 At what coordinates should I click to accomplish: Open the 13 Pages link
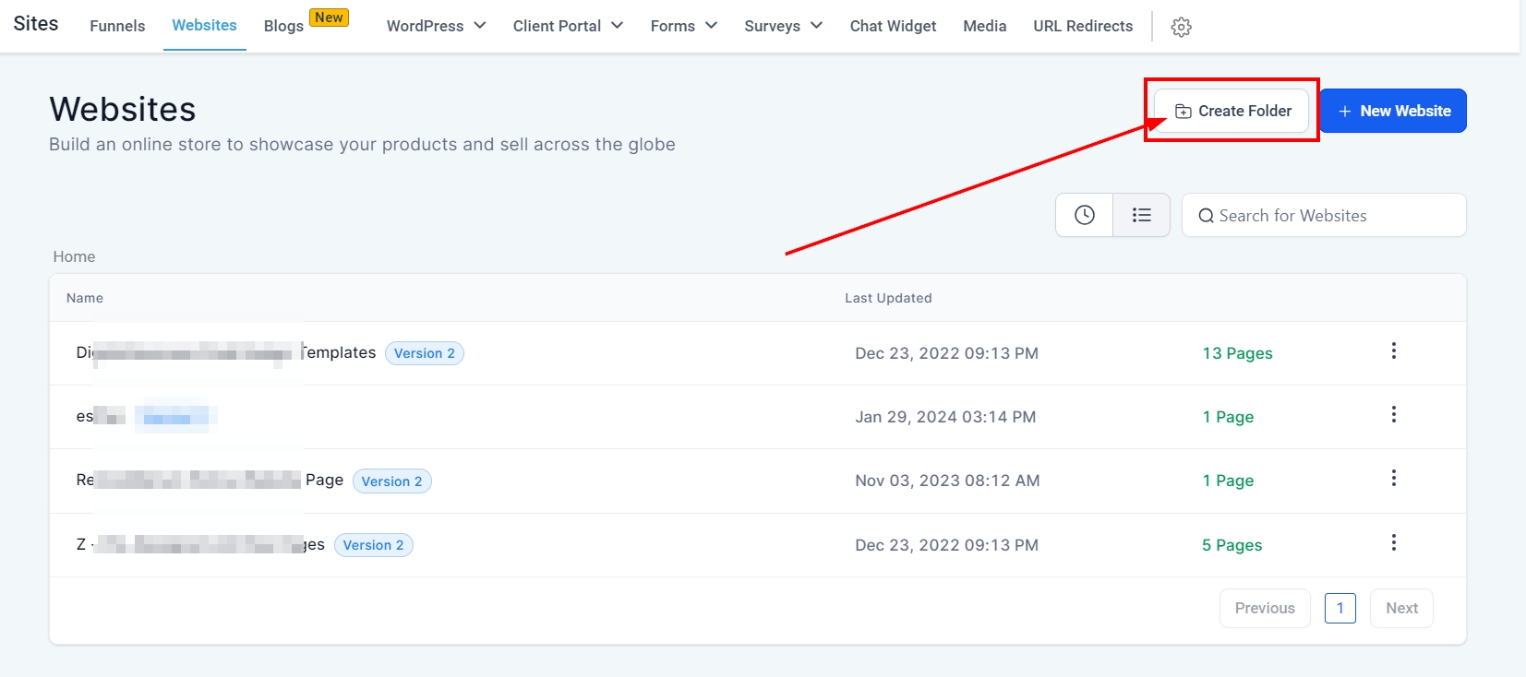pyautogui.click(x=1237, y=353)
